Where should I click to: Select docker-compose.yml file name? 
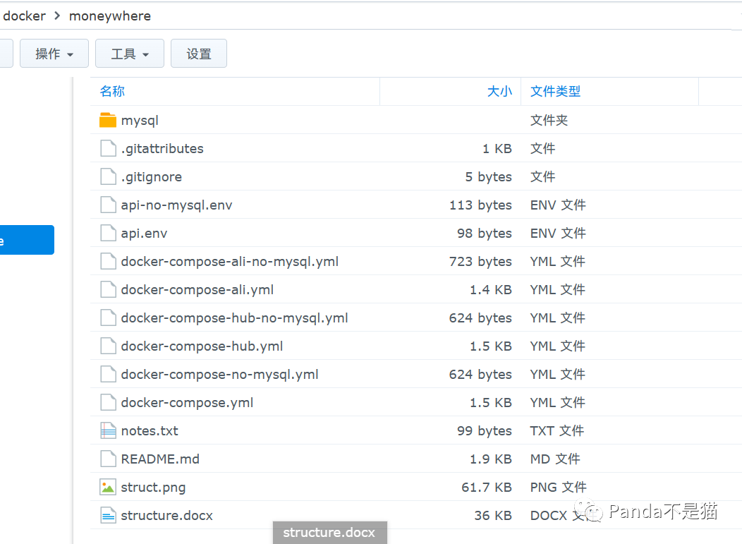pyautogui.click(x=188, y=402)
